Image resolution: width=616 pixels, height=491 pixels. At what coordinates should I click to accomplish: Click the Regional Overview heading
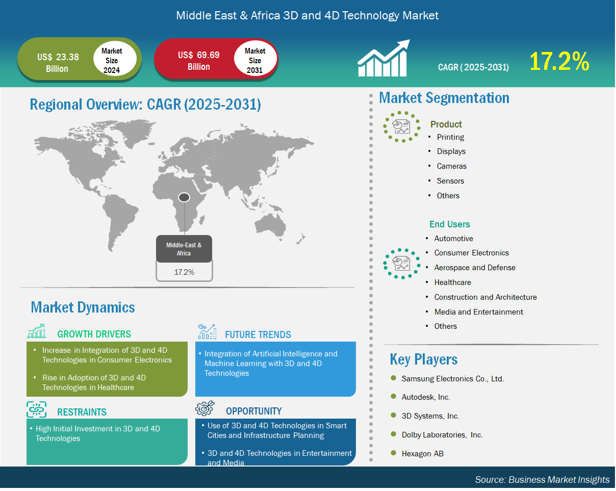pos(145,105)
